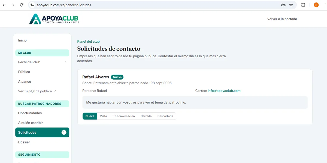
Task: Click the BUSCAR PATROCINADORES section header
Action: pos(42,104)
